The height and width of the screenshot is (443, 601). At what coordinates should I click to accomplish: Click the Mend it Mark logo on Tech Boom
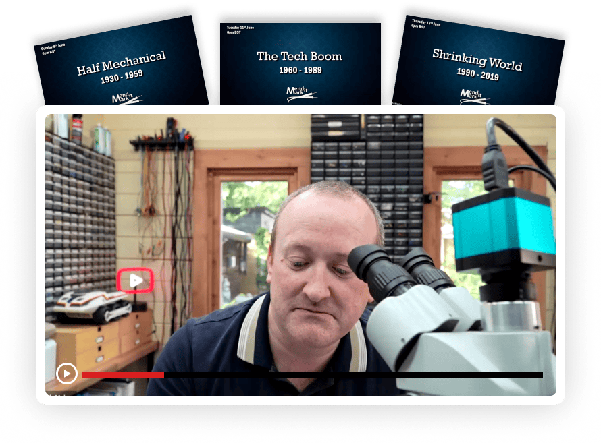[300, 93]
